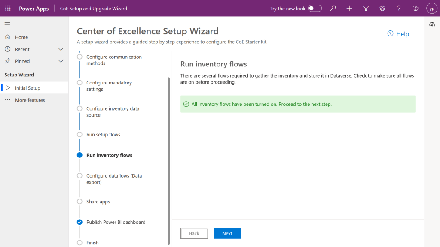Open Copilot icon in the top bar

click(x=415, y=9)
